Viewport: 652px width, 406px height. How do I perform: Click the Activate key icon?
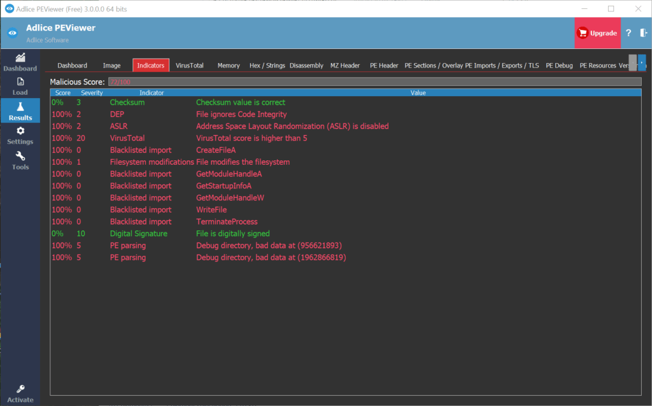[20, 389]
